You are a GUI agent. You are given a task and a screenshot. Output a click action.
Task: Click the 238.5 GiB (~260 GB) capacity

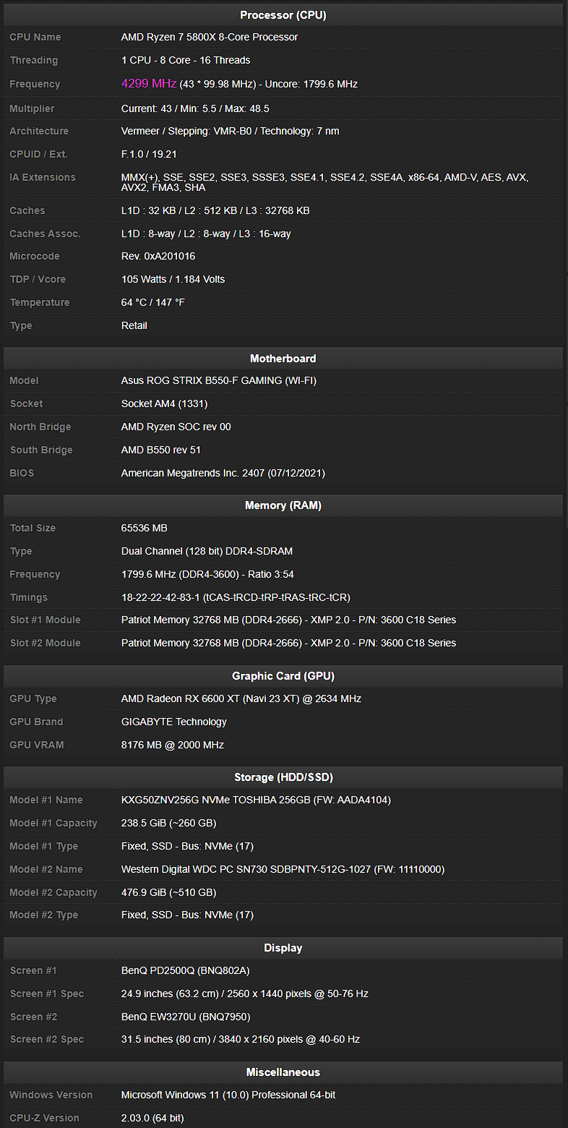[169, 823]
